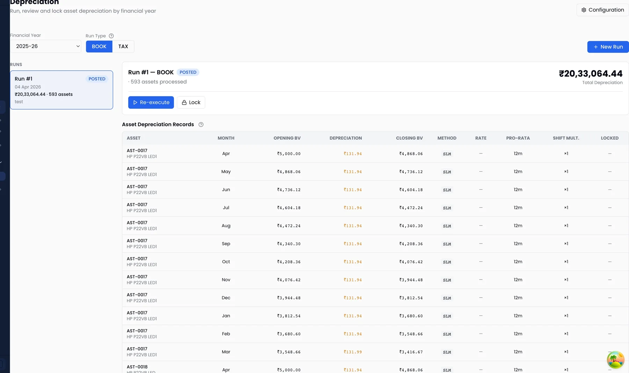This screenshot has width=629, height=373.
Task: Start a New Run
Action: pos(608,47)
